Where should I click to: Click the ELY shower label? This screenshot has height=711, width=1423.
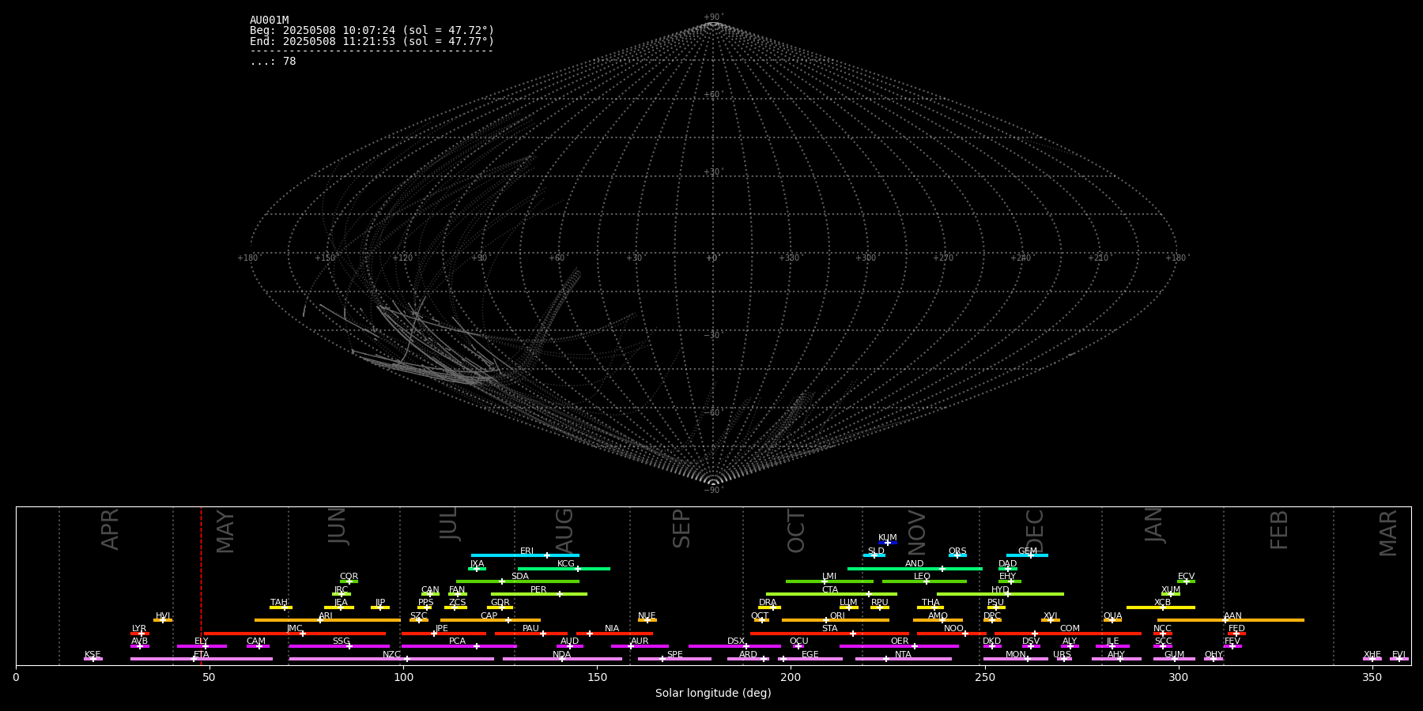(x=202, y=641)
